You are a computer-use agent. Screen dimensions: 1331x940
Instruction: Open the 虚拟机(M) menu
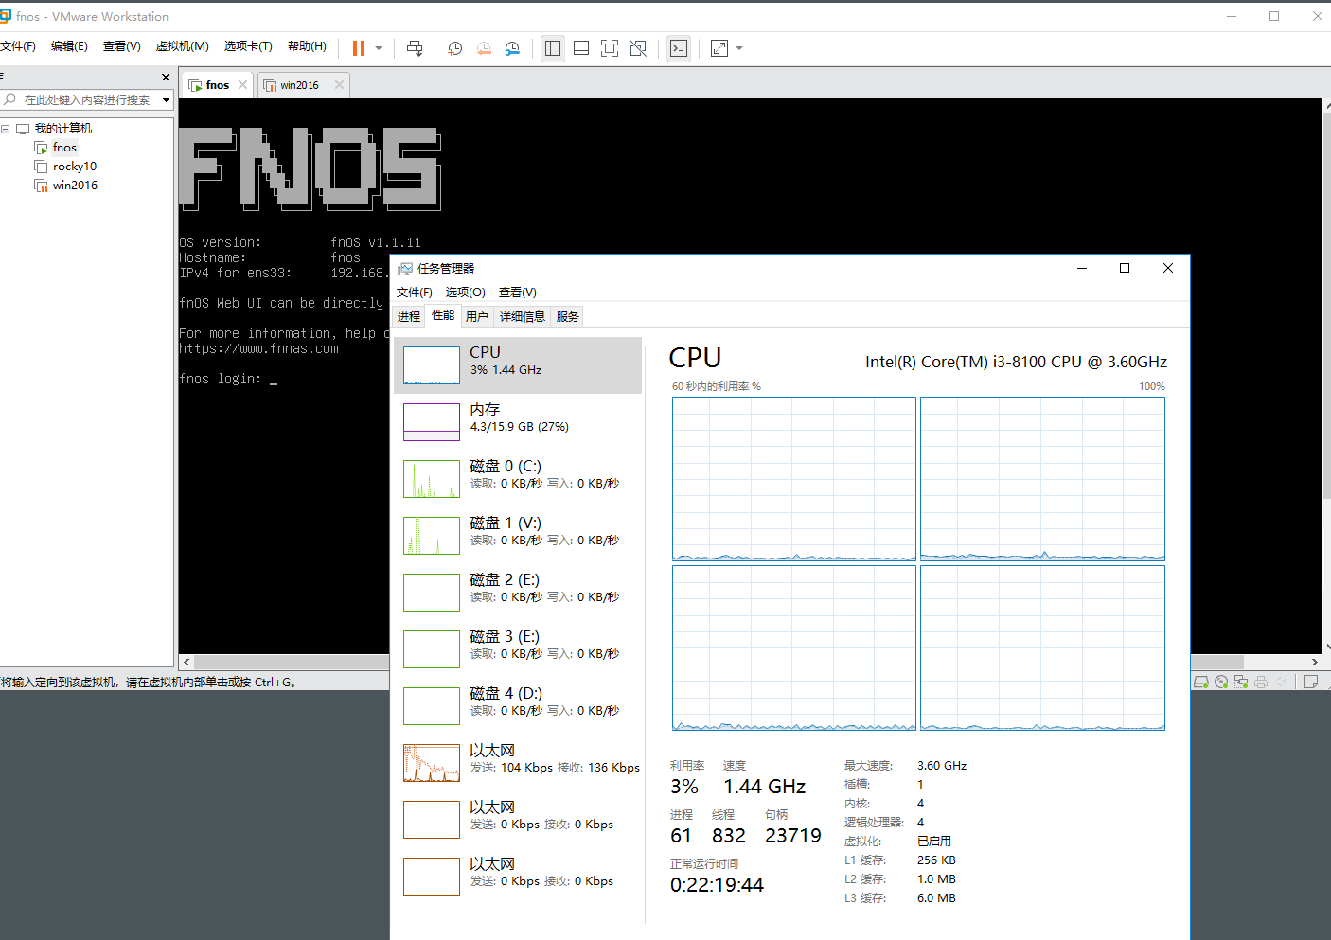[x=182, y=46]
